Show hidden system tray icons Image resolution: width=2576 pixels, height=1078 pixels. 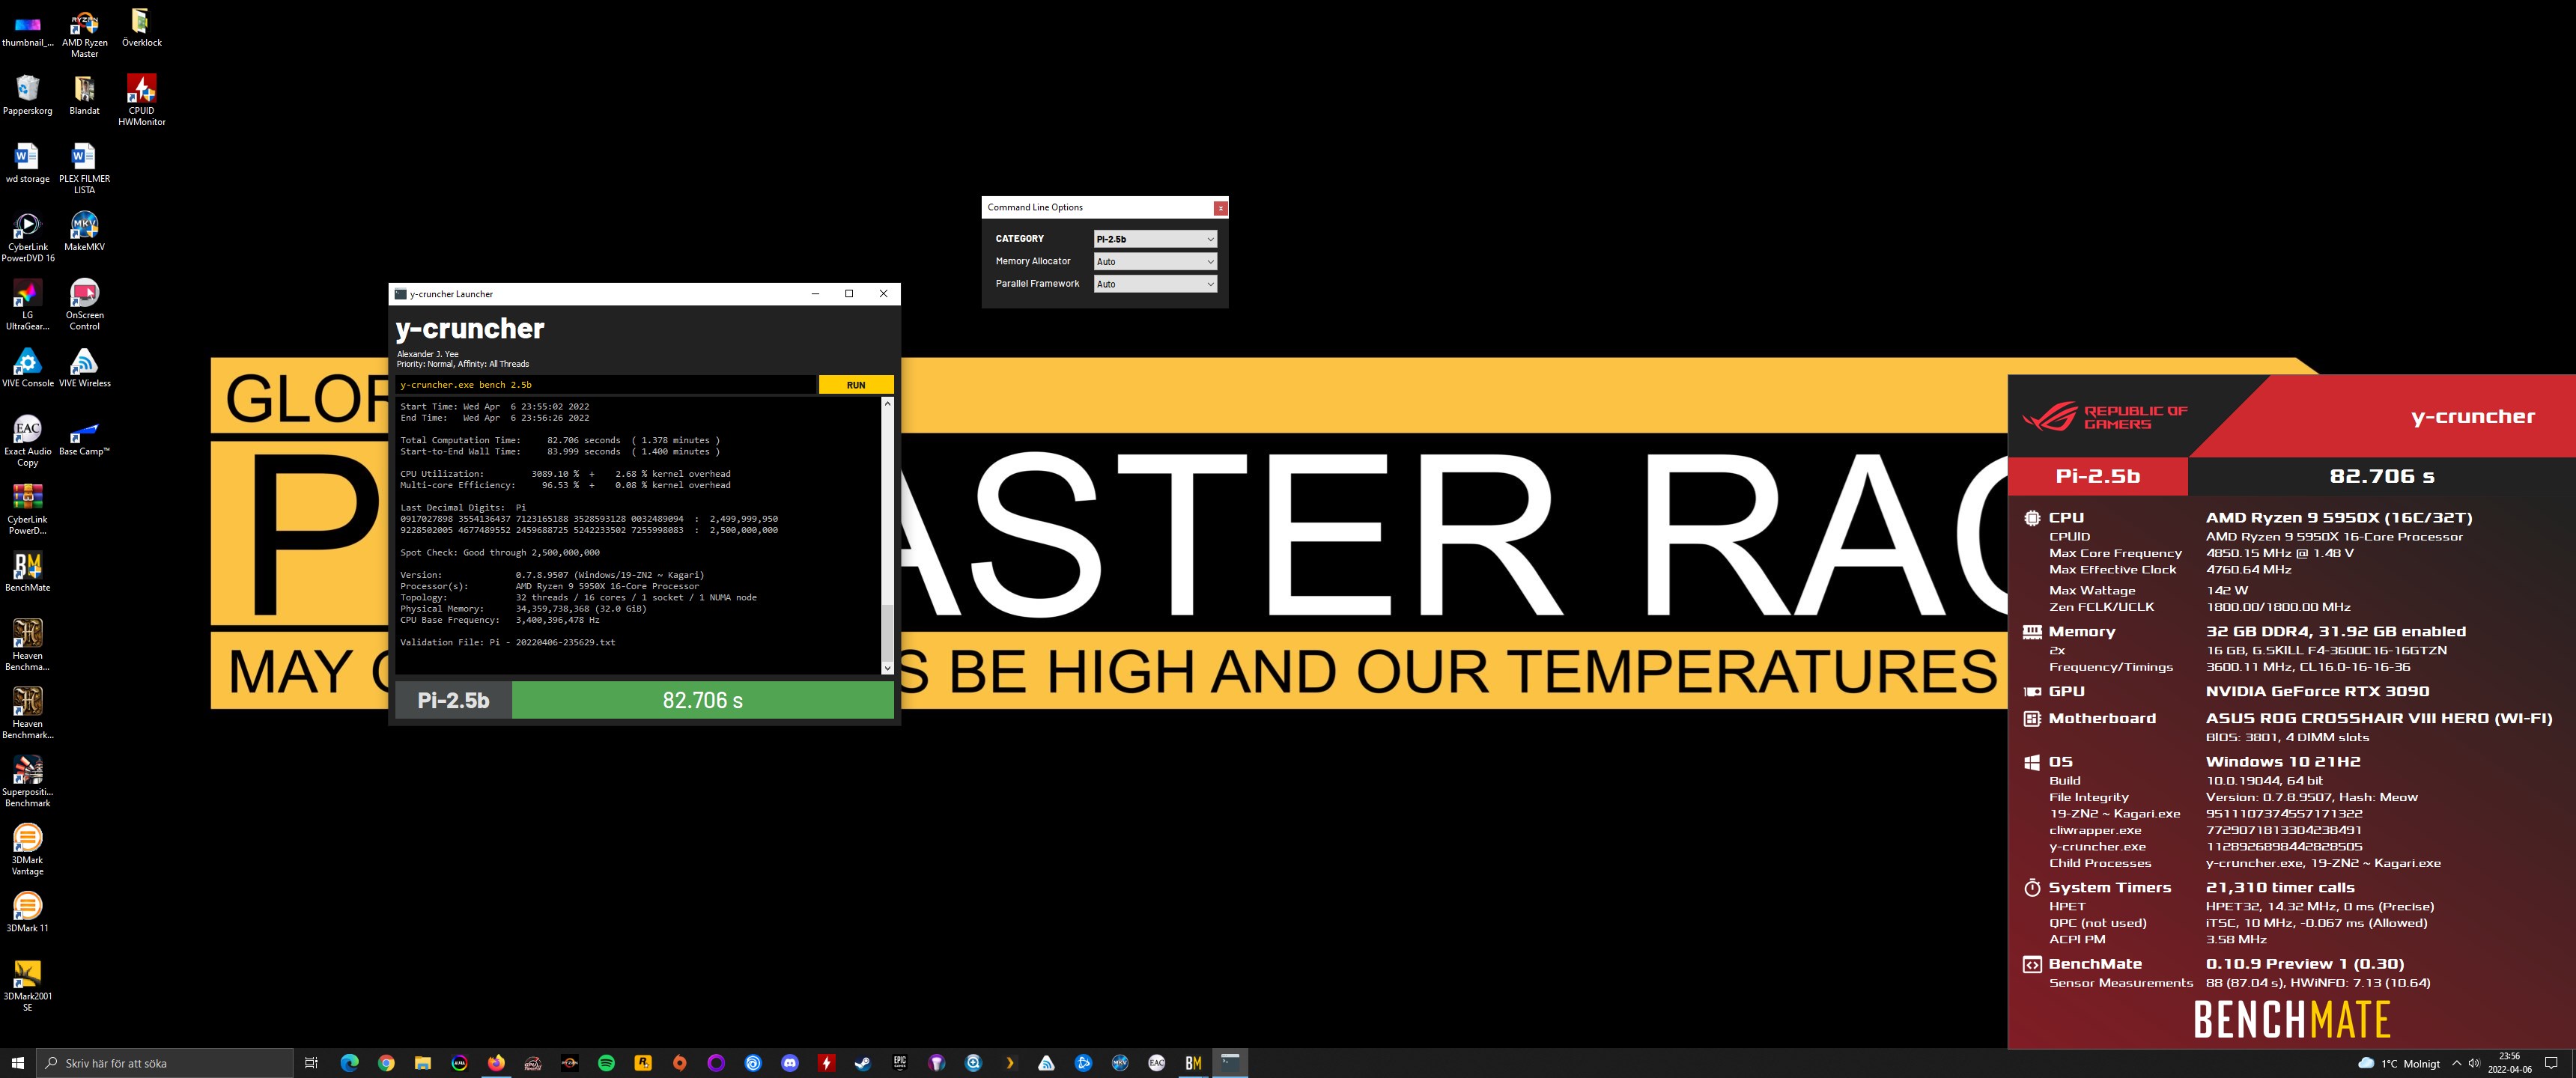(2456, 1063)
